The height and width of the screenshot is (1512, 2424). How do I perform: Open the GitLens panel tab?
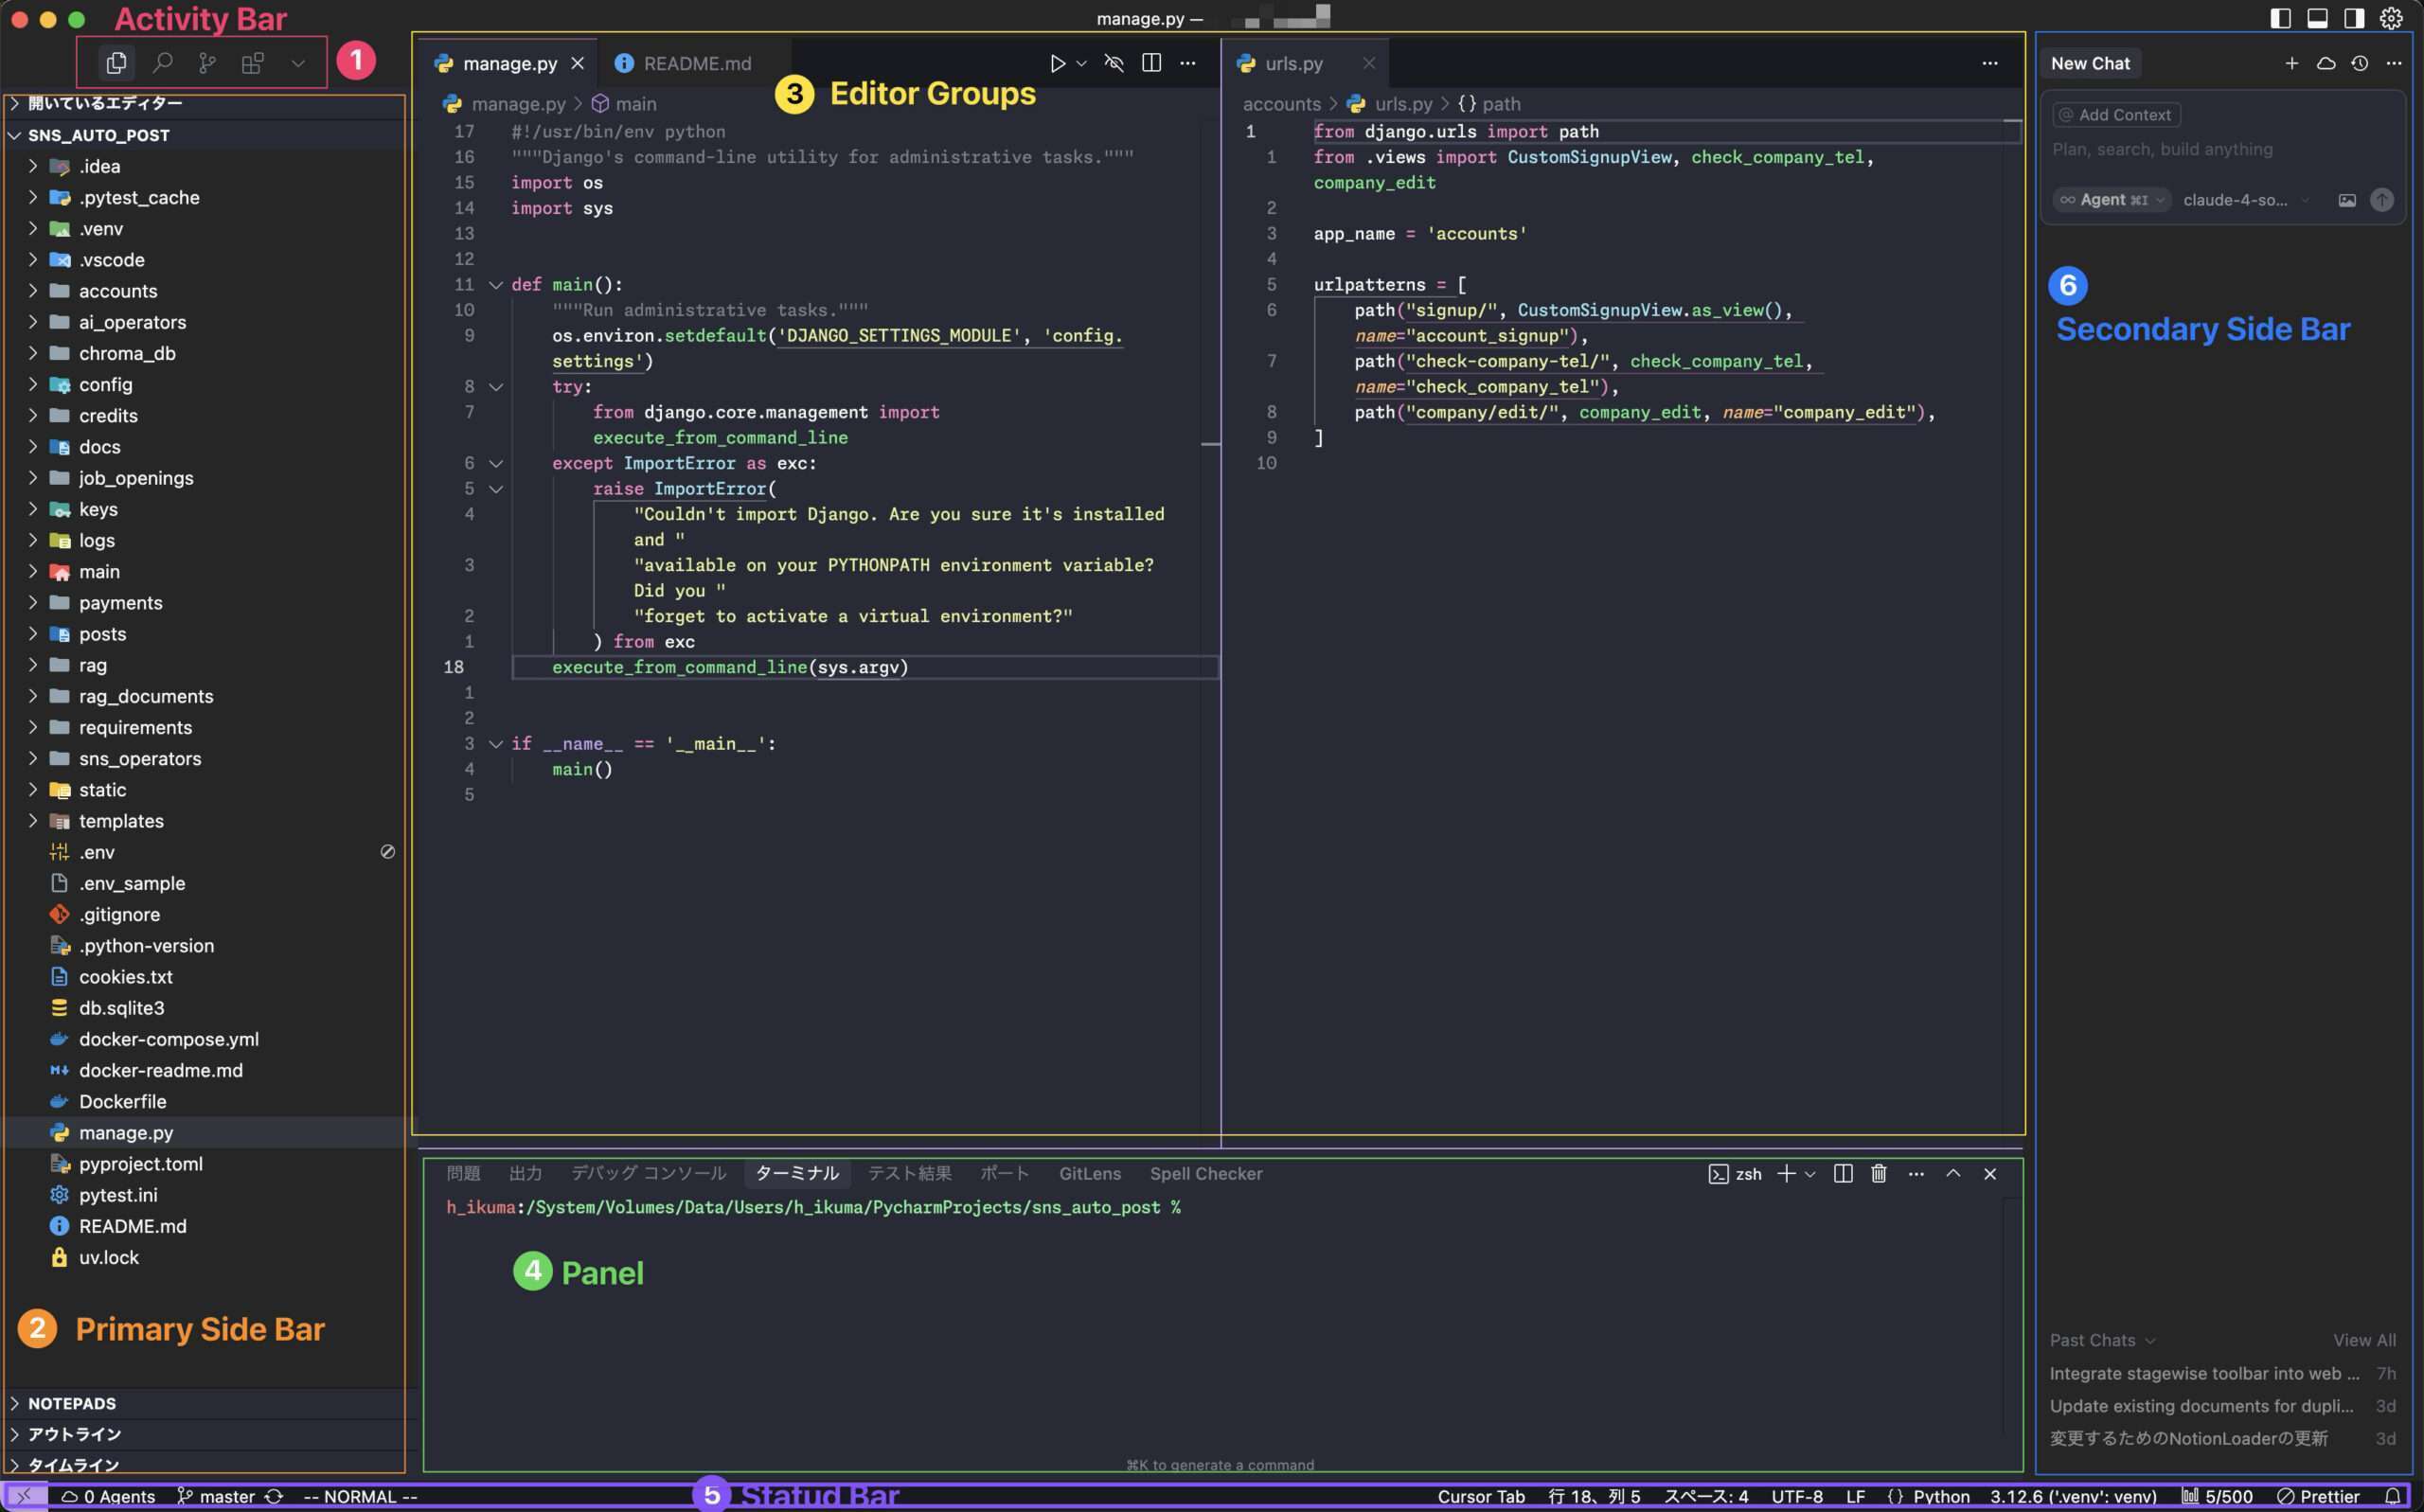click(x=1090, y=1174)
